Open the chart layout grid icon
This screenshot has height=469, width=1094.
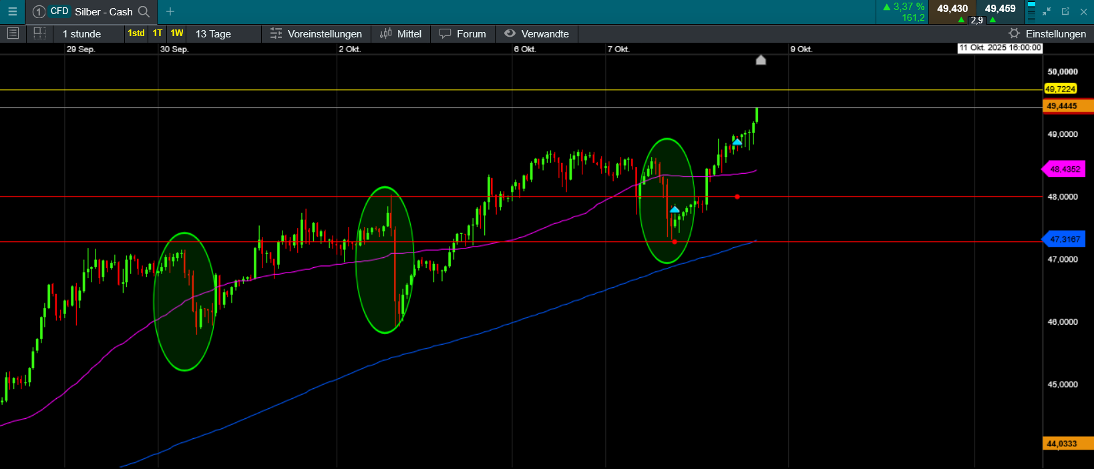[x=39, y=33]
